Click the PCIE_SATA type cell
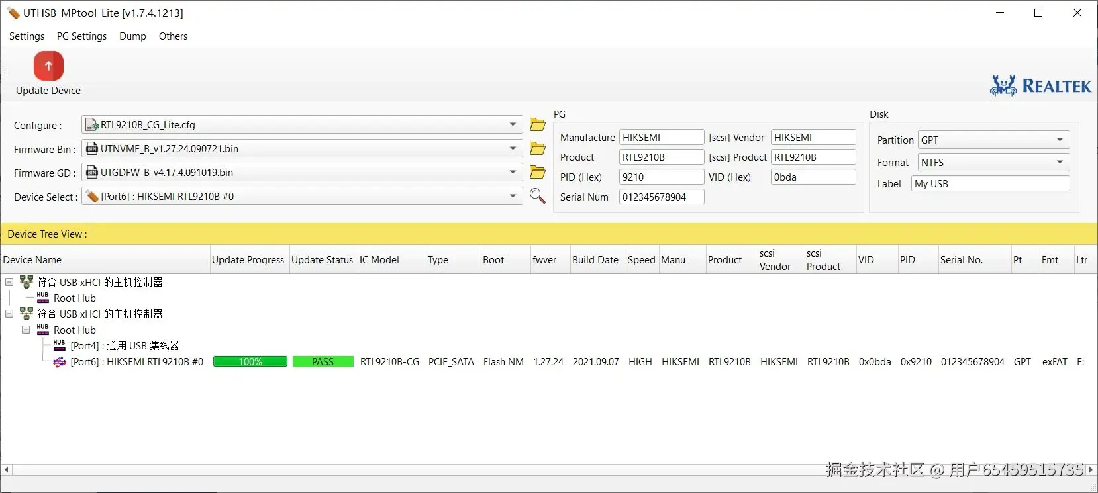1098x493 pixels. coord(451,362)
